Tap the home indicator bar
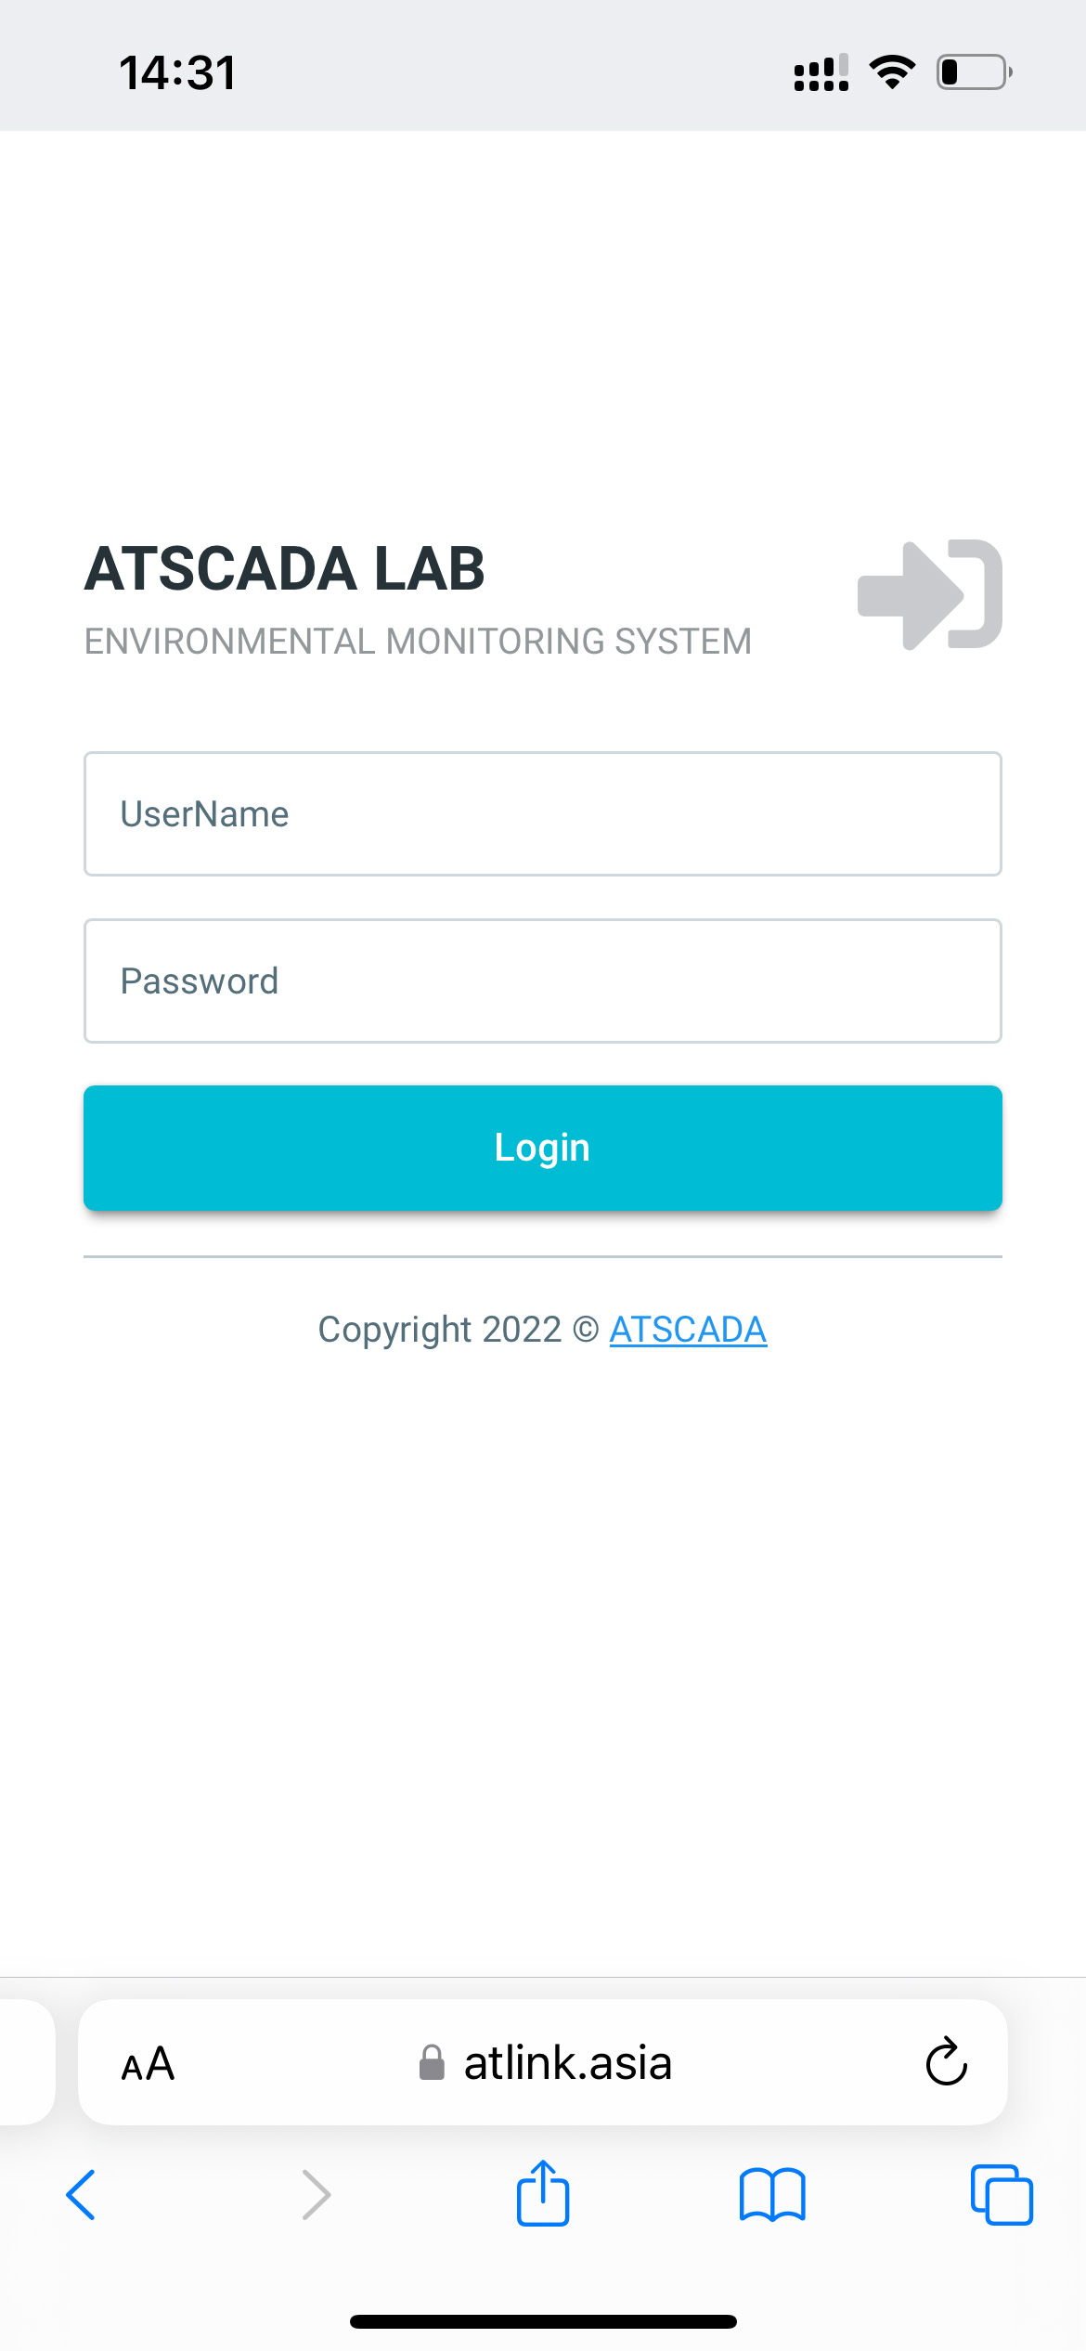Viewport: 1086px width, 2351px height. 543,2321
